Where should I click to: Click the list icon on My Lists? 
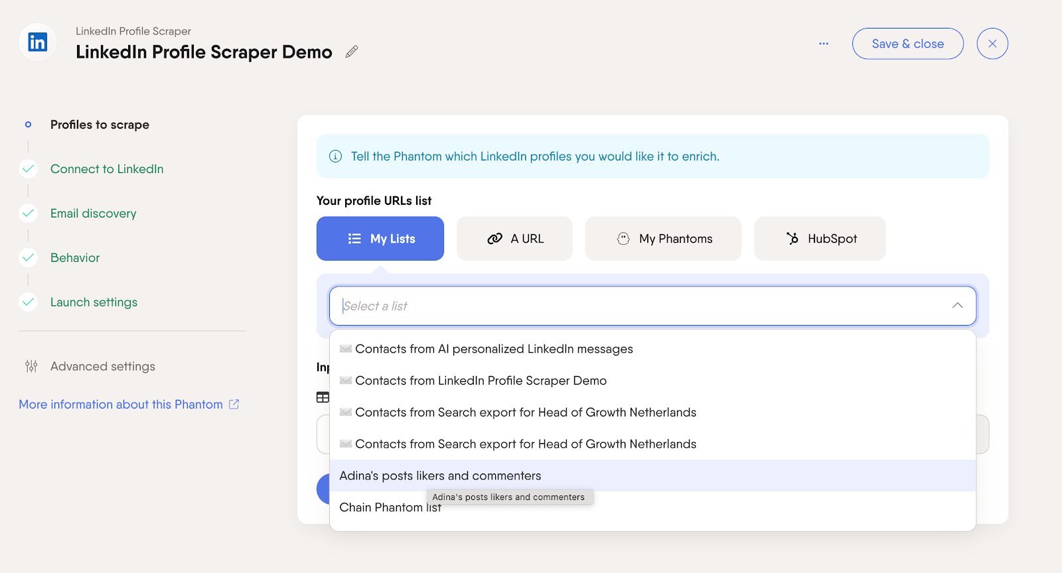355,239
